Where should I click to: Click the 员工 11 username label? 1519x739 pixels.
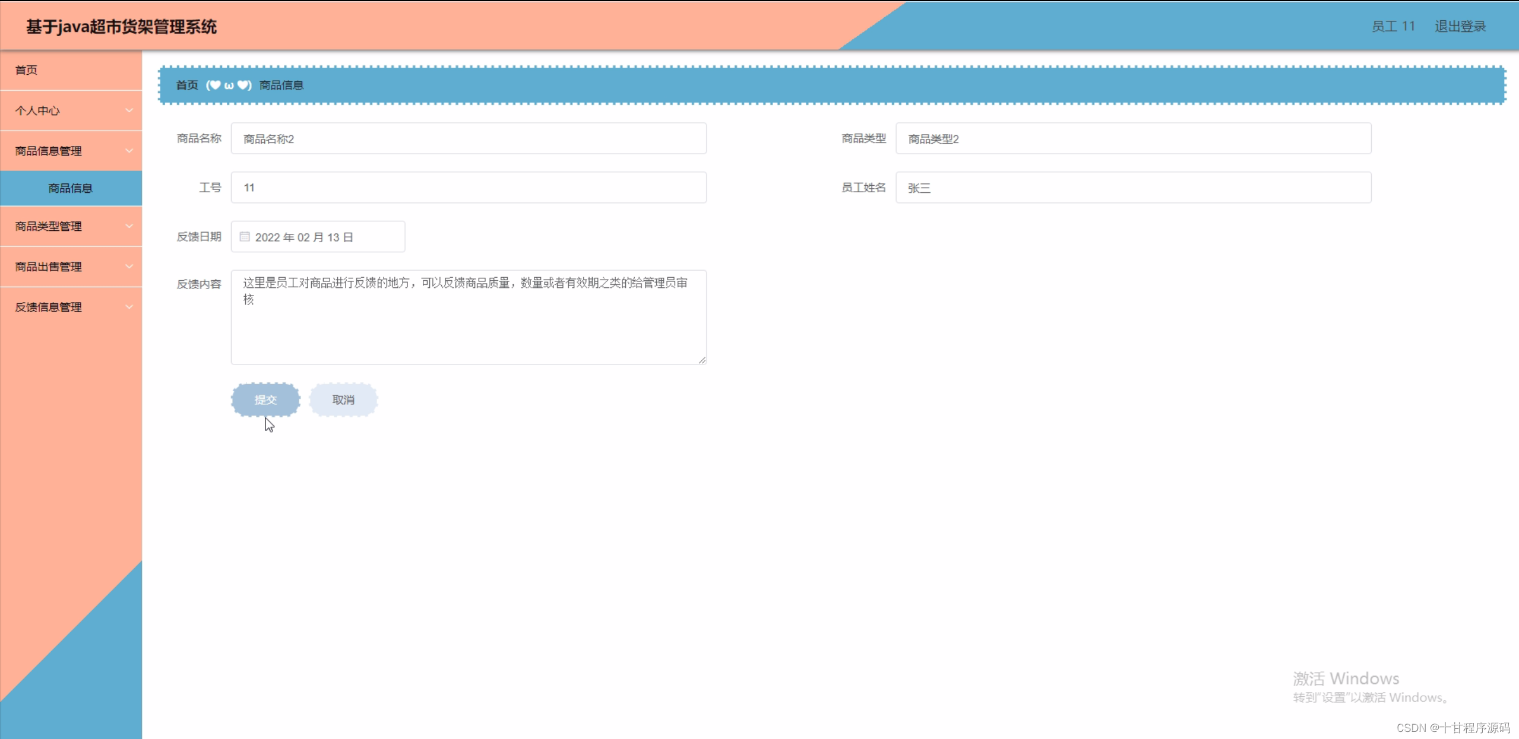click(x=1393, y=26)
